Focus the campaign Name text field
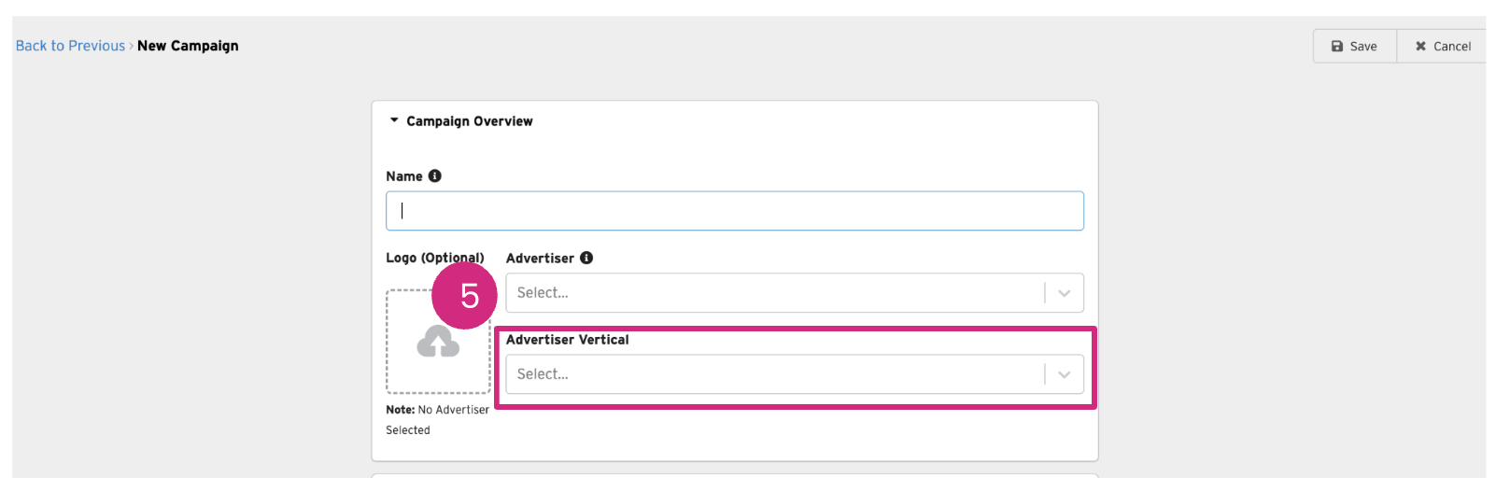This screenshot has width=1496, height=491. (734, 211)
